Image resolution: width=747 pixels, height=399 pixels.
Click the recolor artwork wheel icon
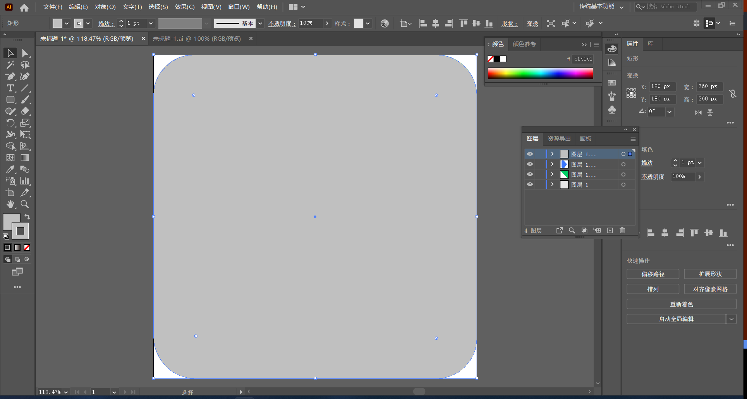(385, 24)
